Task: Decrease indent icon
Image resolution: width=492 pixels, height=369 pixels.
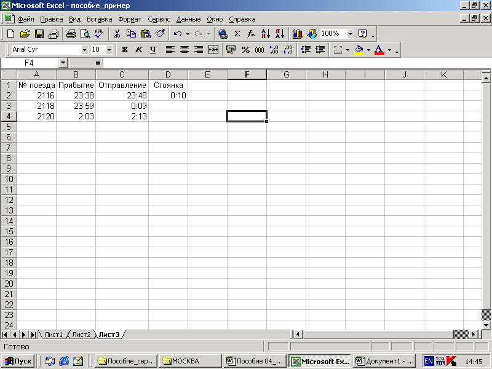Action: pos(306,50)
